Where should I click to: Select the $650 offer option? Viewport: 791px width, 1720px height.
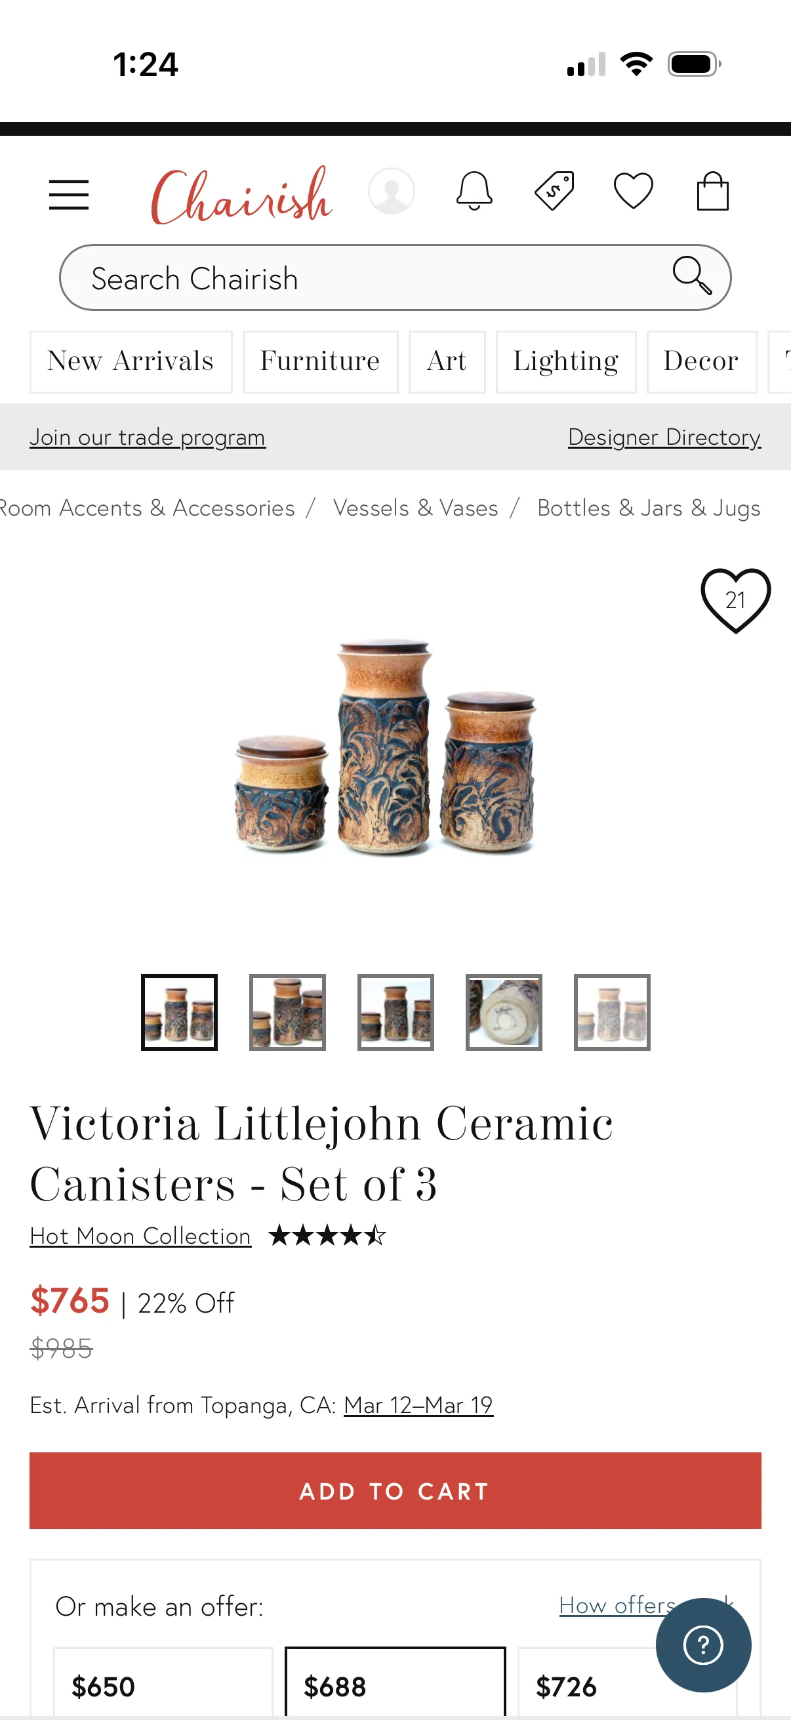pyautogui.click(x=163, y=1683)
